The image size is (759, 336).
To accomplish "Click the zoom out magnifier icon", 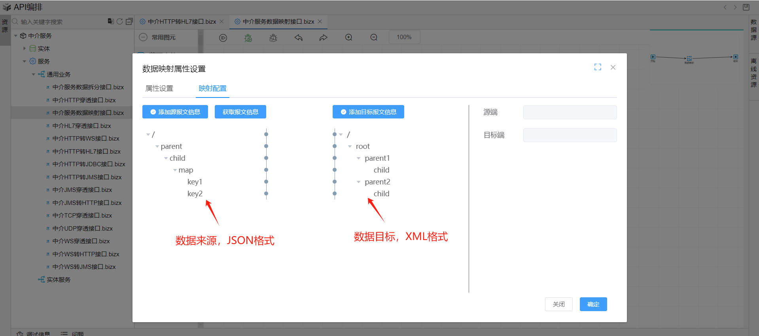I will click(x=374, y=38).
